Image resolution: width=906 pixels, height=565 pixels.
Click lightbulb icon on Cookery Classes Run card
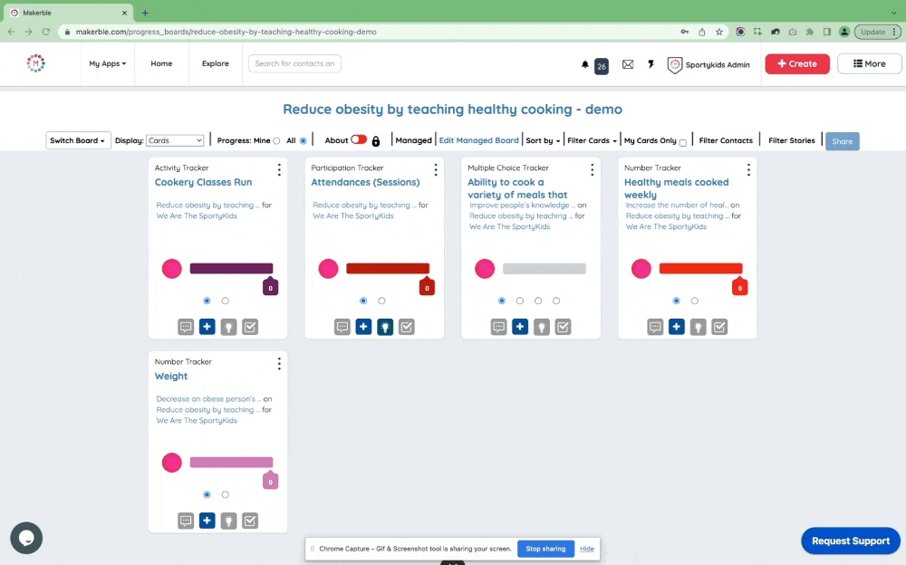click(x=228, y=327)
